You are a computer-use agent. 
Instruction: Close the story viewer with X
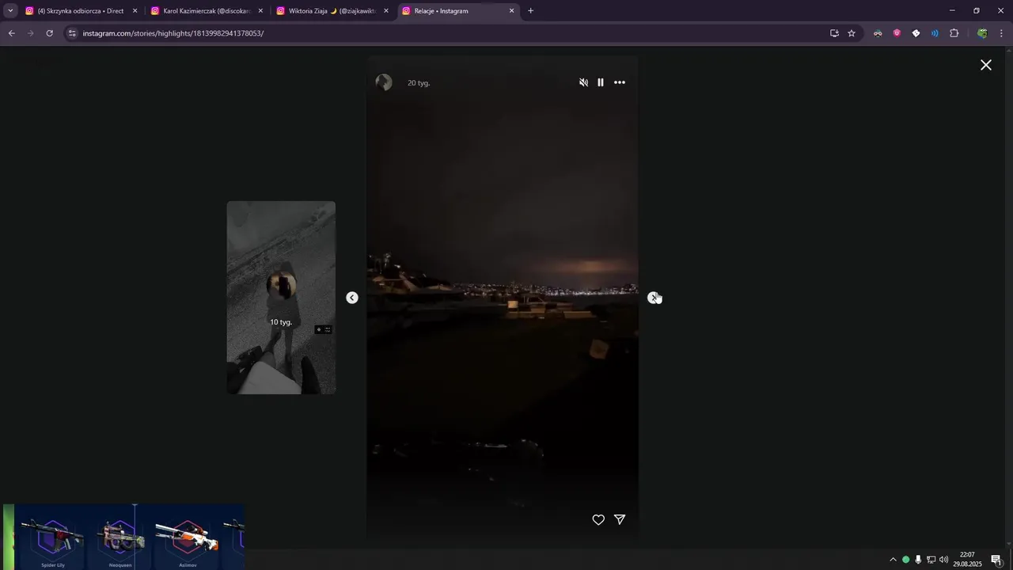pos(986,65)
